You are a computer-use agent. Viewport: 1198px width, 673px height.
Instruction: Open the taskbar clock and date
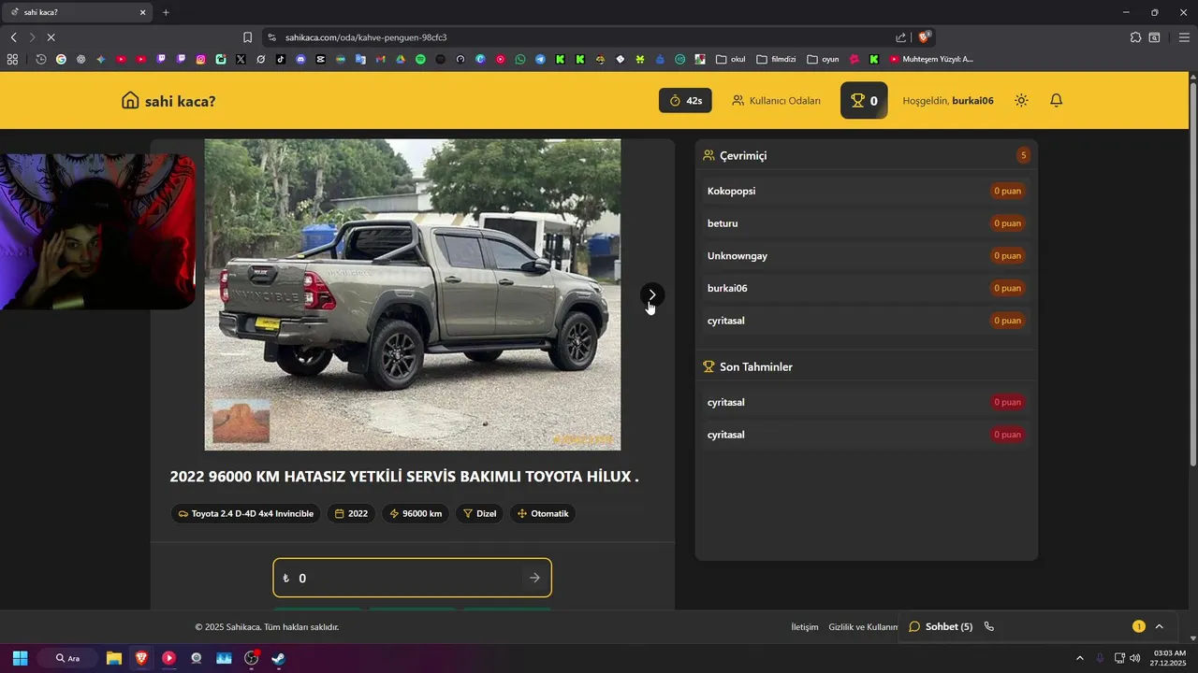[x=1169, y=658]
